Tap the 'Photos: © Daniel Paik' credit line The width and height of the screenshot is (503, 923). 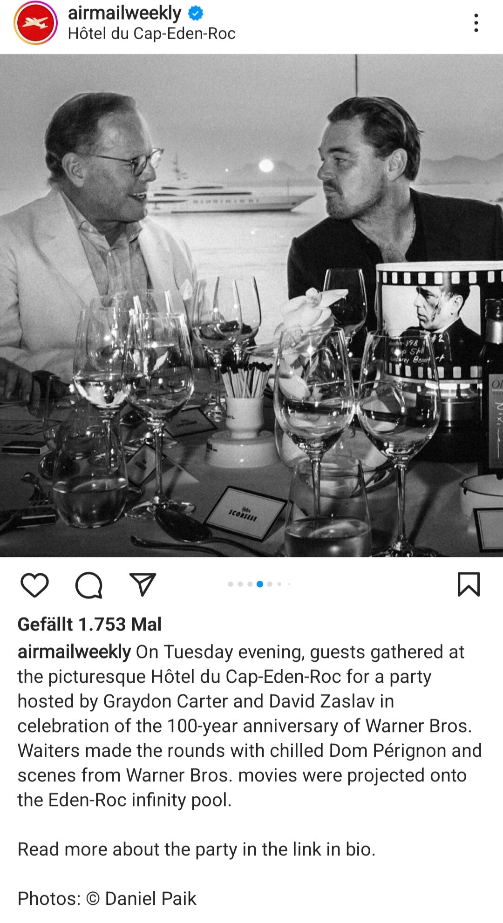pyautogui.click(x=107, y=898)
